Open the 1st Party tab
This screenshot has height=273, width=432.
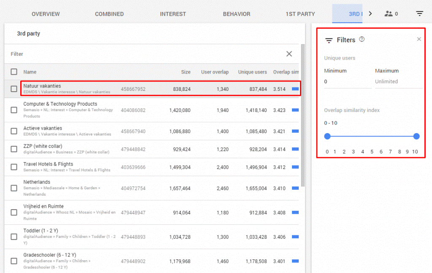[x=300, y=14]
